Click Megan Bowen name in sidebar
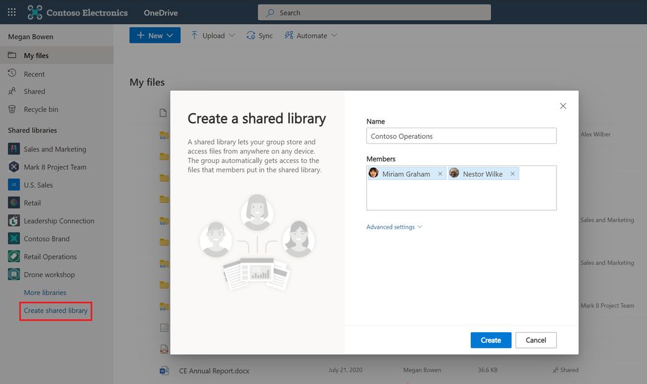The image size is (647, 384). point(30,37)
